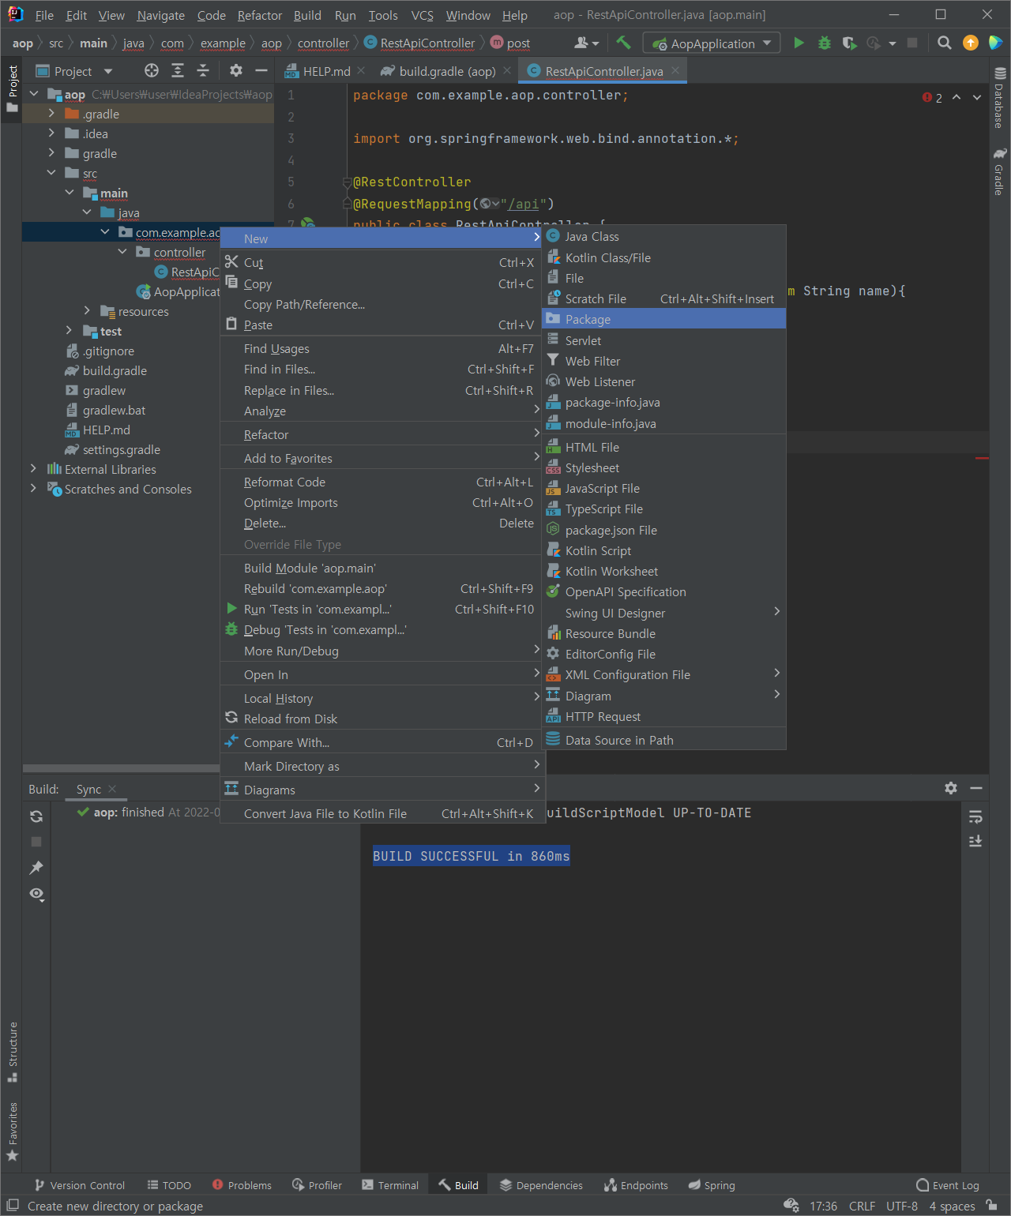Choose Kotlin Class/File in New submenu
This screenshot has height=1216, width=1011.
[x=663, y=257]
